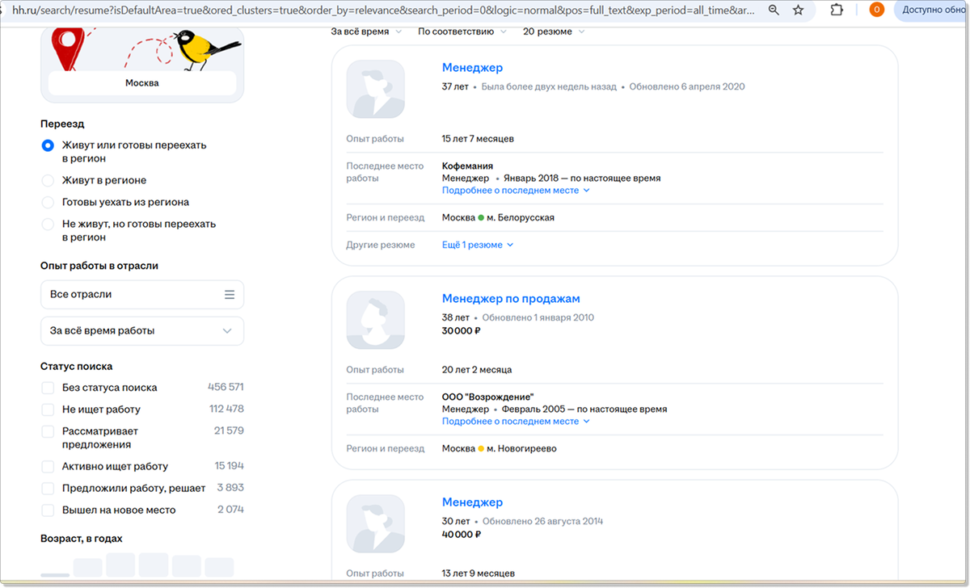
Task: Click the age histogram under 'Возраст, в годах'
Action: pyautogui.click(x=137, y=565)
